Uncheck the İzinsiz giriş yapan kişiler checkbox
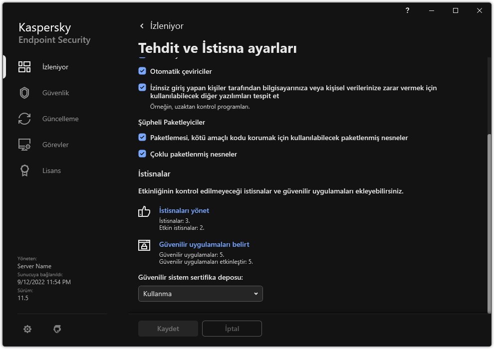 click(x=142, y=88)
